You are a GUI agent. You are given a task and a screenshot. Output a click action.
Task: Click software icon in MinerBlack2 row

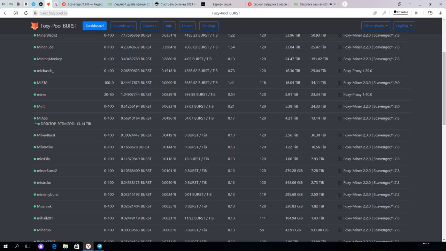click(340, 35)
